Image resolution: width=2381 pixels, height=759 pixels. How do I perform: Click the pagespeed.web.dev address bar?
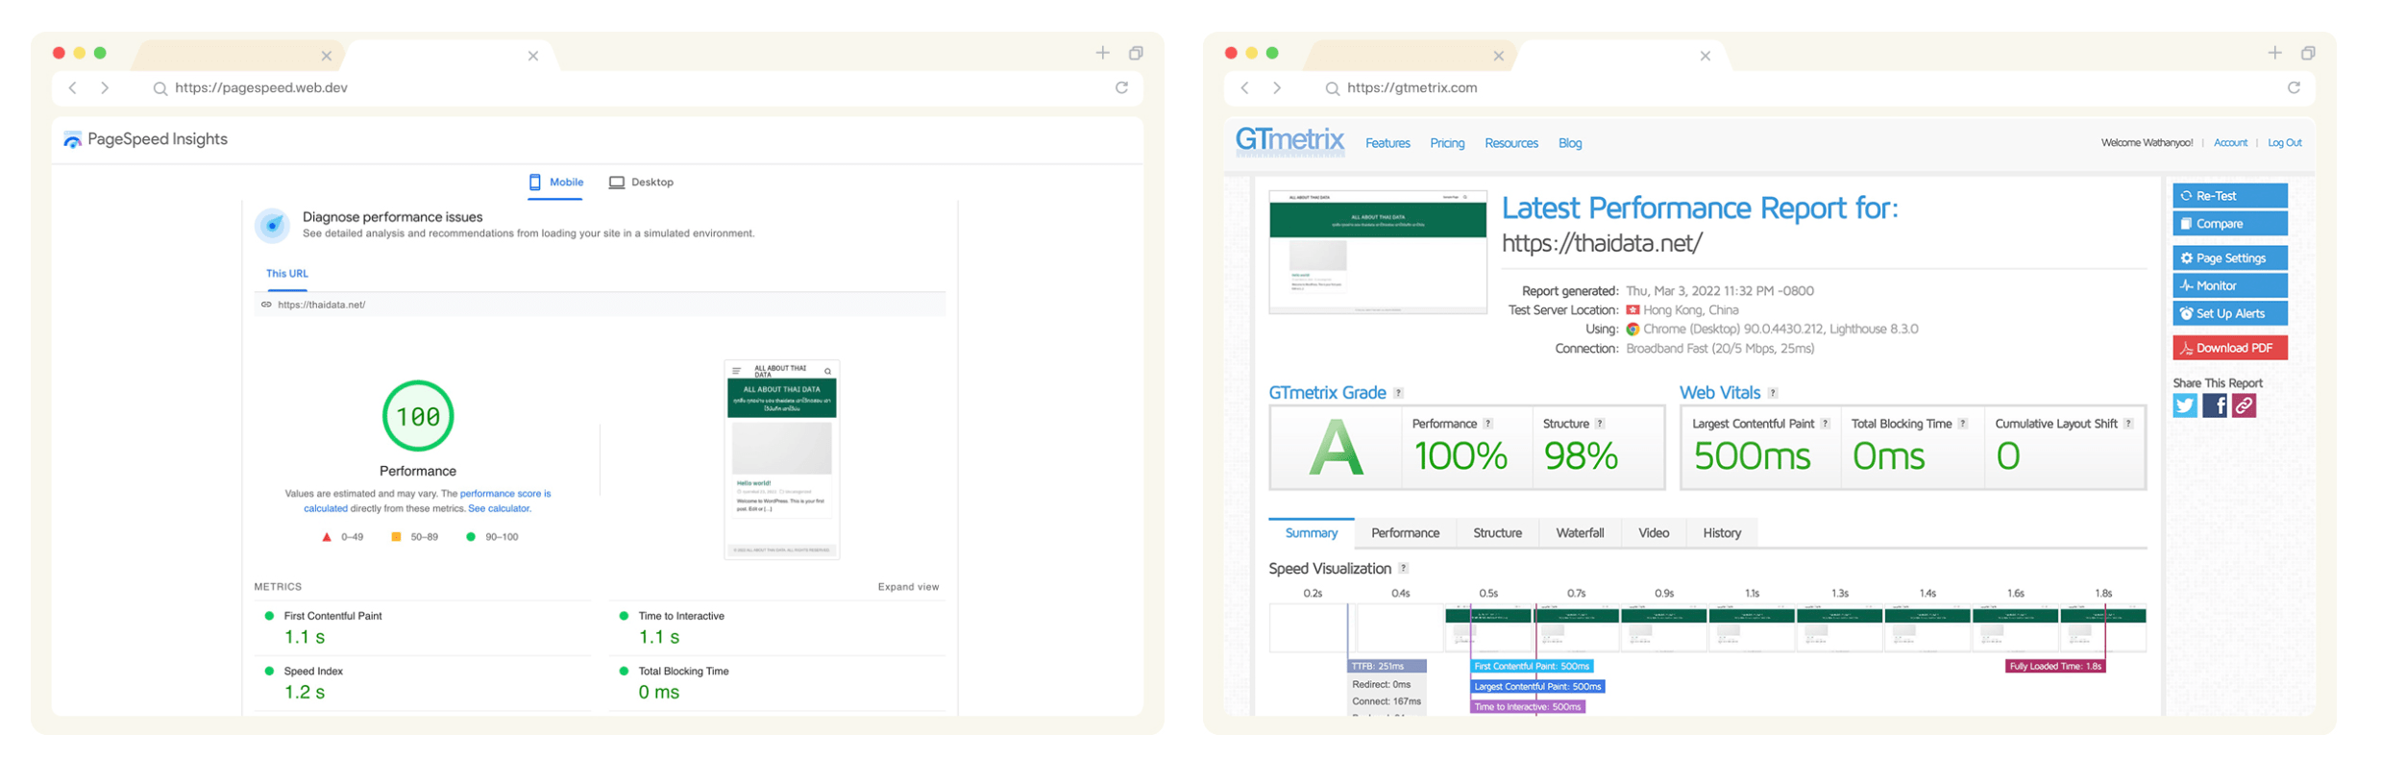596,87
